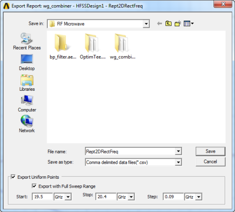235x212 pixels.
Task: Open Computer from the places bar
Action: click(x=27, y=103)
